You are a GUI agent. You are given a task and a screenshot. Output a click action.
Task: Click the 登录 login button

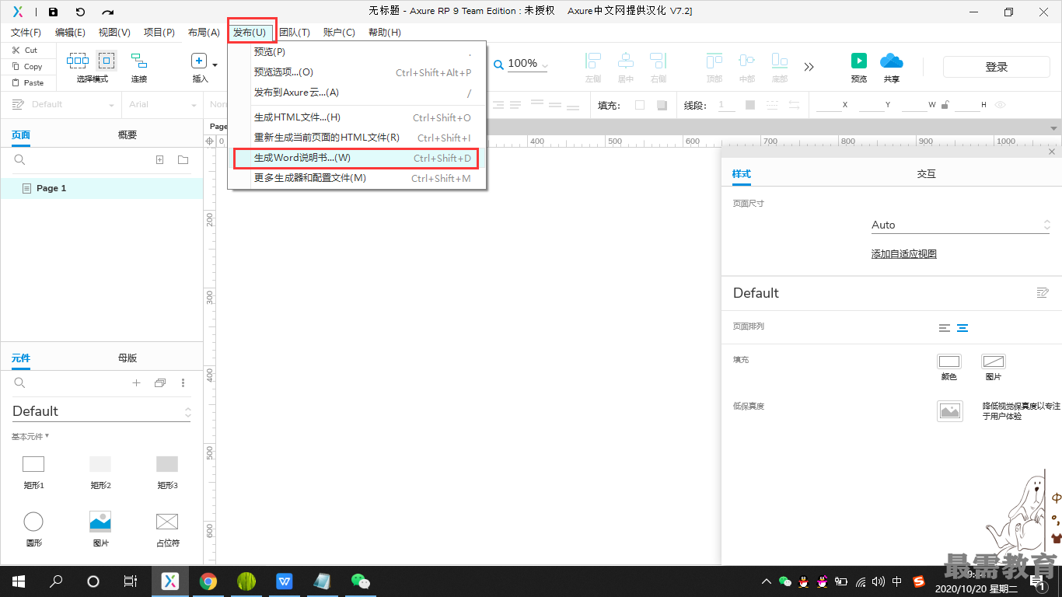tap(997, 67)
